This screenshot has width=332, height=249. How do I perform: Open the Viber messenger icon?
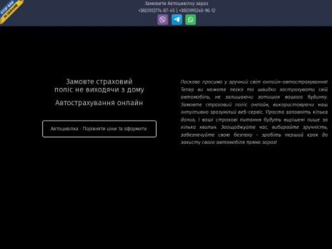point(163,20)
